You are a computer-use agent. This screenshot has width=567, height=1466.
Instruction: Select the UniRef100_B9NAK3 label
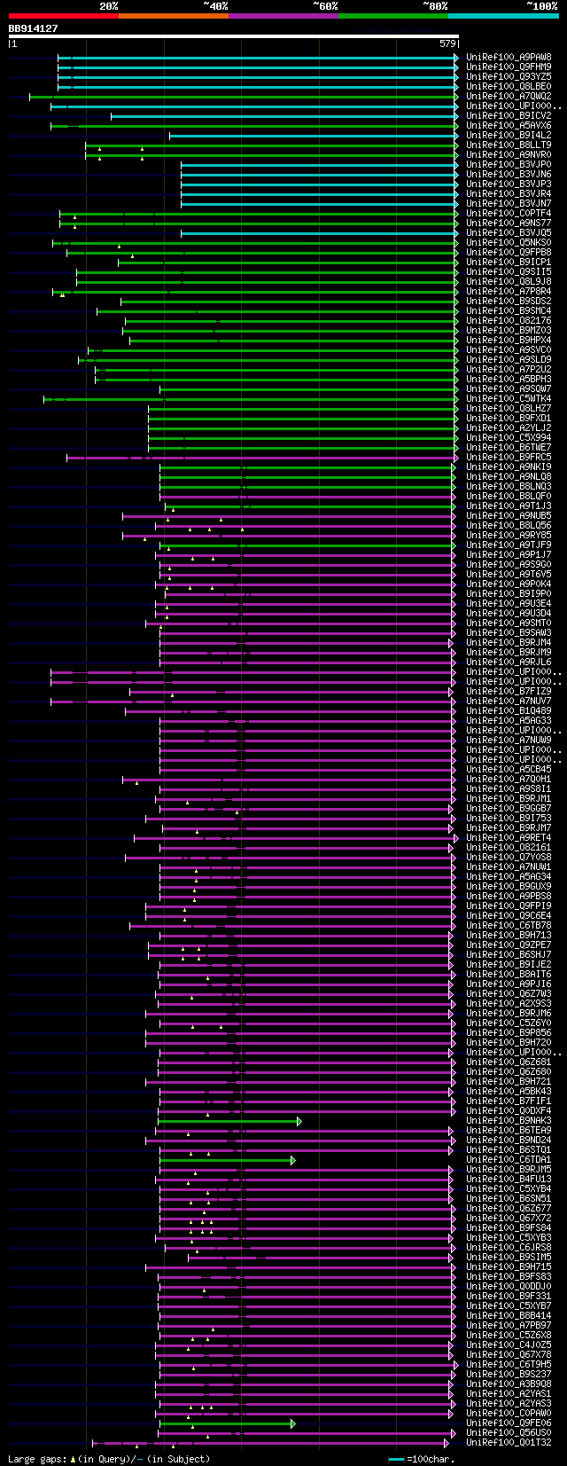509,1120
